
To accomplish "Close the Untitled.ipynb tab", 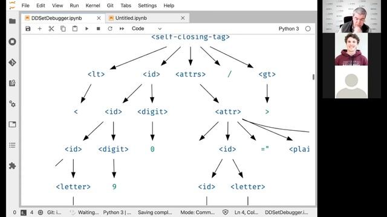I will point(183,18).
